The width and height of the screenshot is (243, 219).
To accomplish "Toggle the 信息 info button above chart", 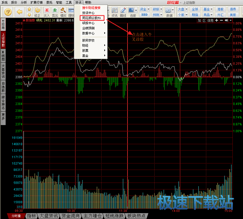I will pyautogui.click(x=210, y=20).
